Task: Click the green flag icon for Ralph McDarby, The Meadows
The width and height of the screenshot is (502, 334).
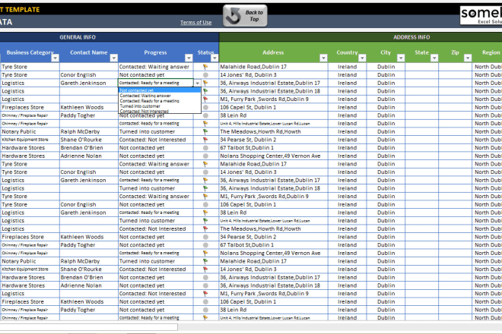Action: 205,131
